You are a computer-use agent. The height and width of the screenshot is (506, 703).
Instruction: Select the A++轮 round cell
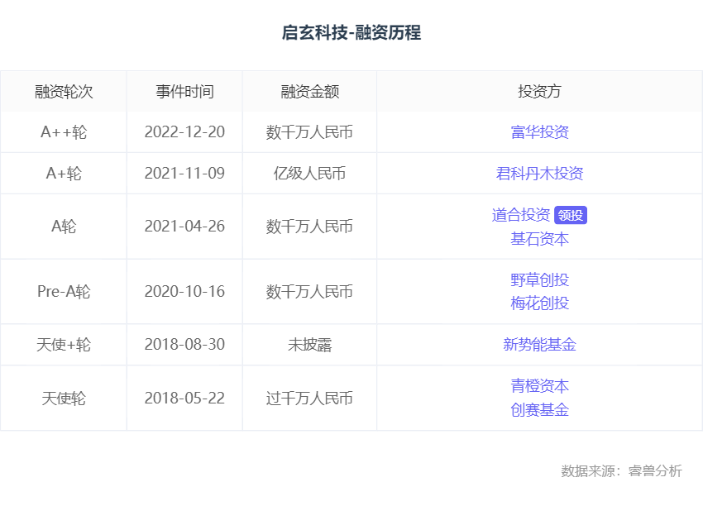coord(64,132)
